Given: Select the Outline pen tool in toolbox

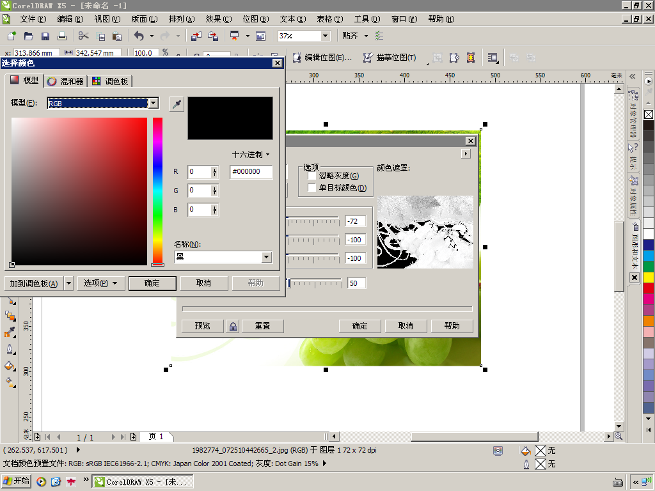Looking at the screenshot, I should click(10, 349).
